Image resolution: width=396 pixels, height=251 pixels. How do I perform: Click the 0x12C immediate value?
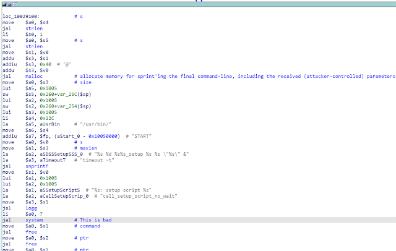47,118
